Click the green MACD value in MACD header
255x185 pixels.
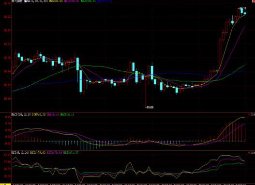[x=67, y=115]
